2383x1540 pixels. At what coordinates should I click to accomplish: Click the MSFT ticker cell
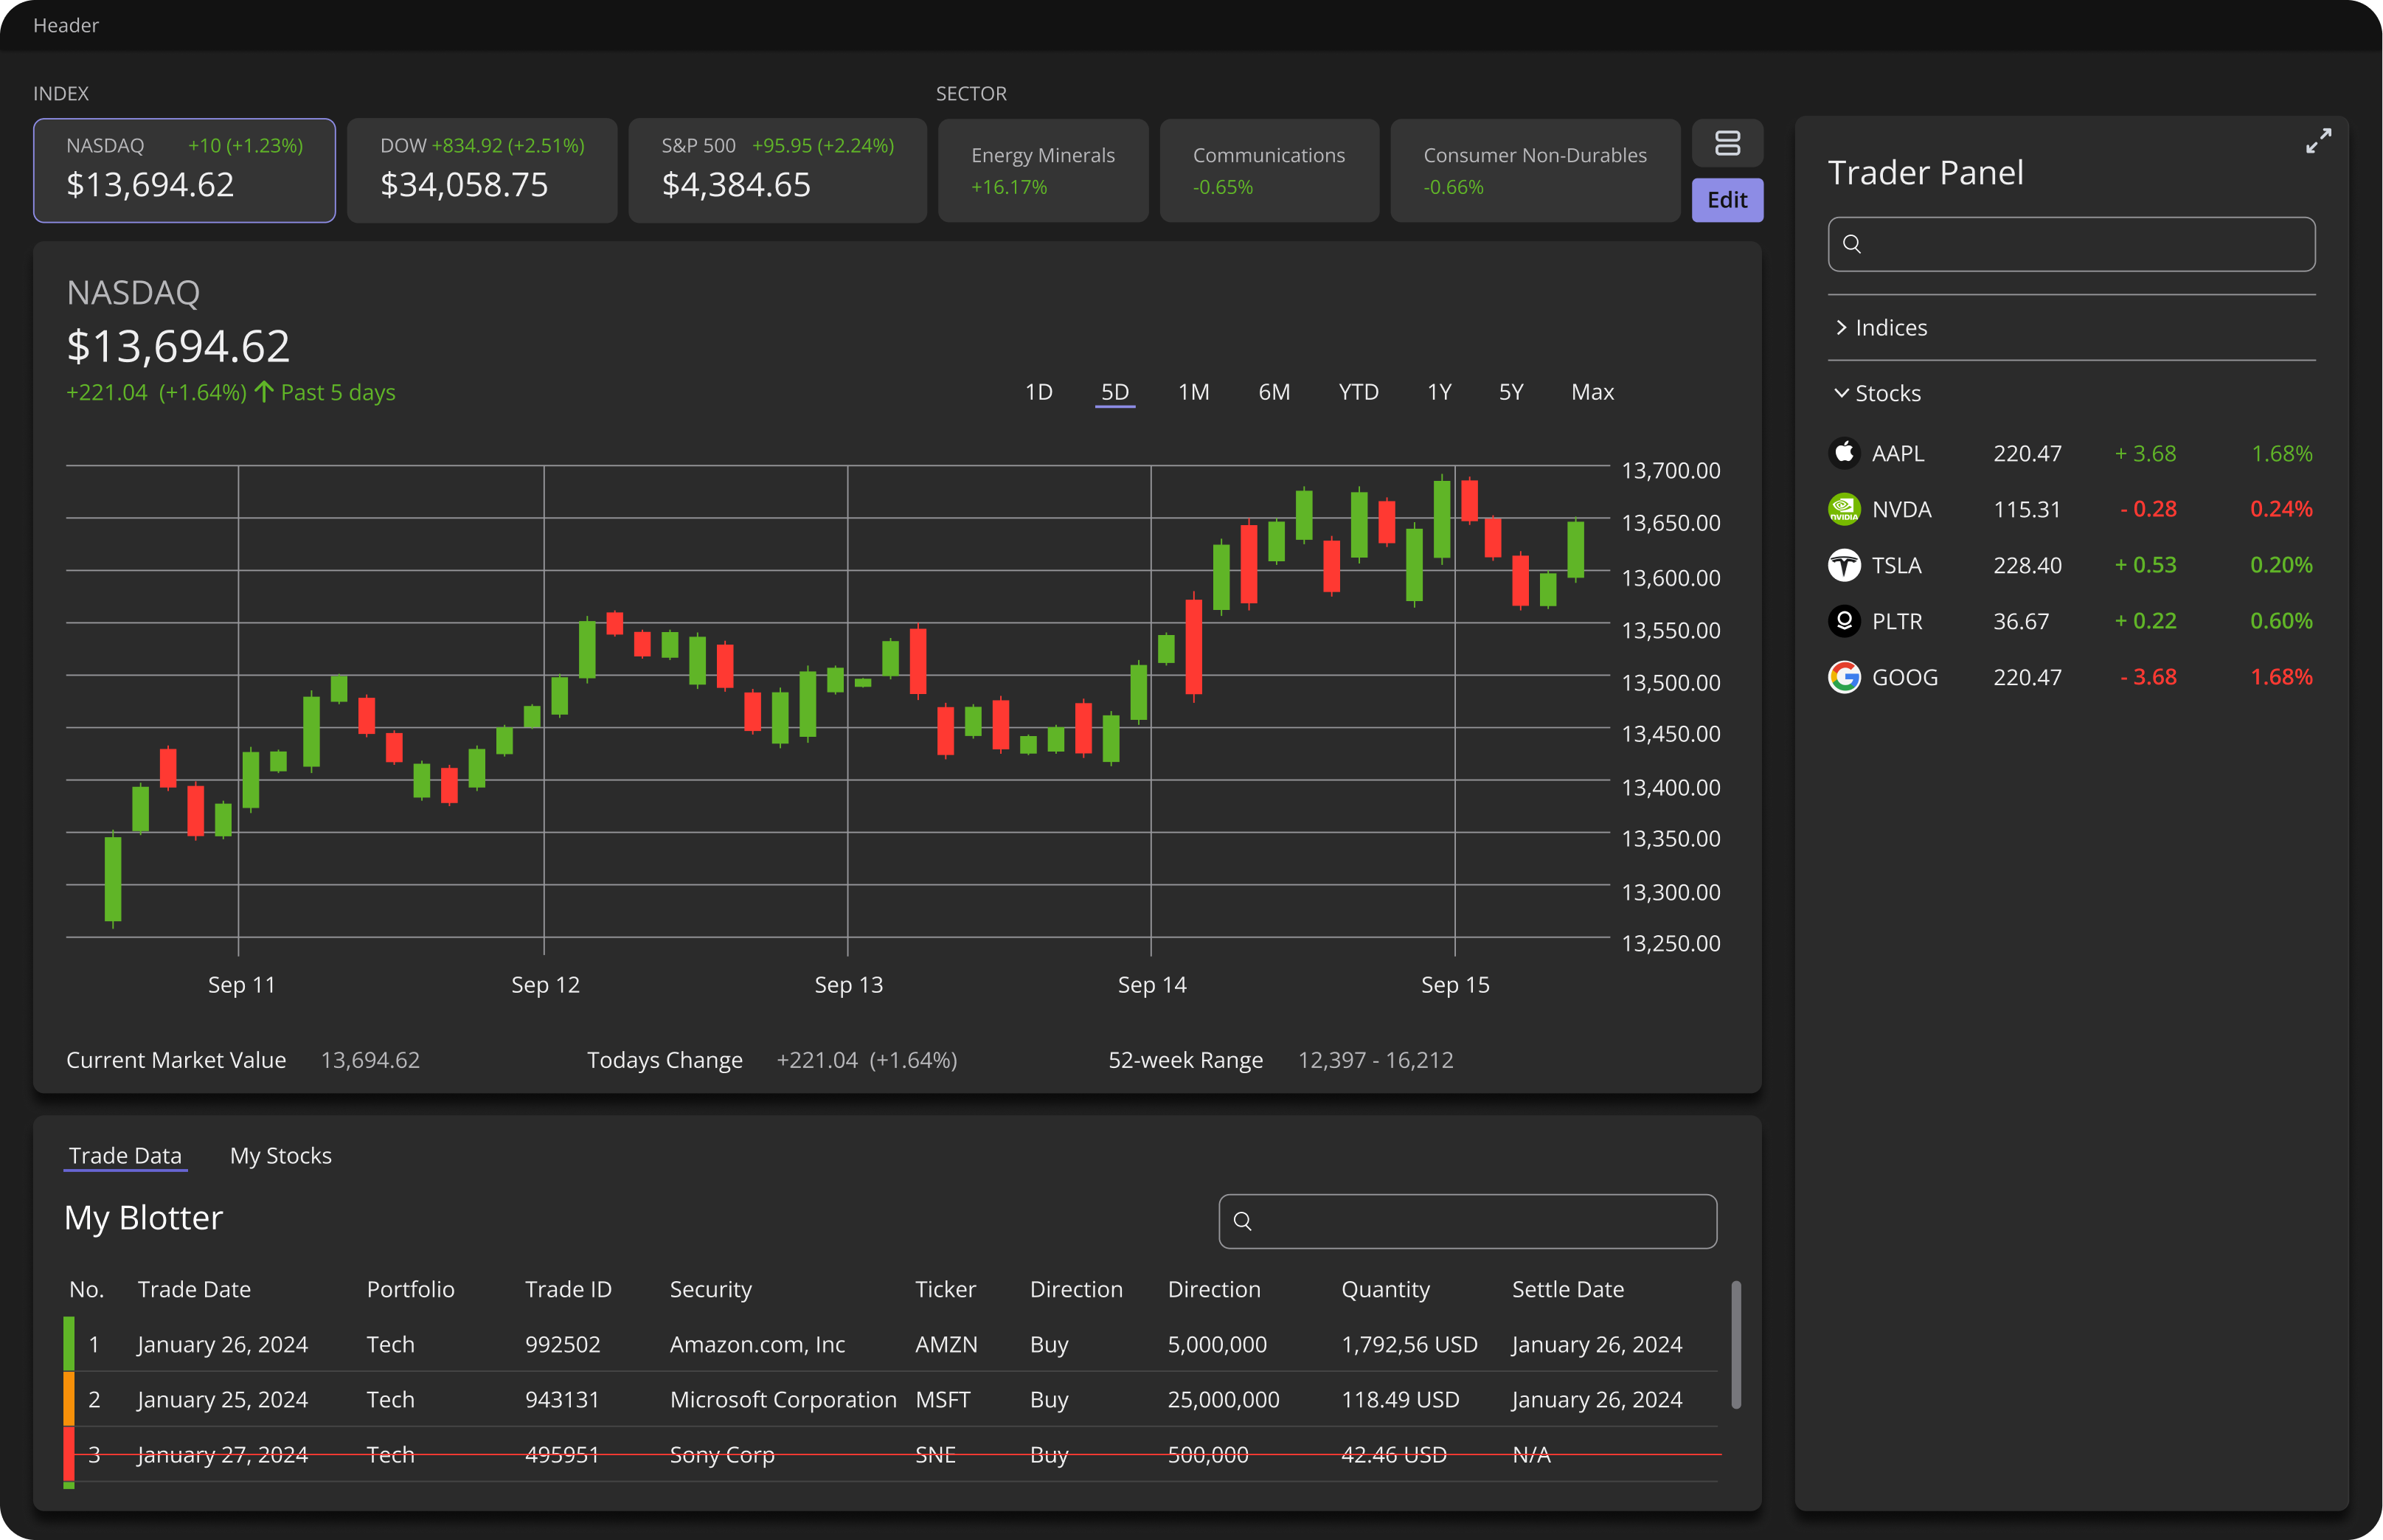[x=942, y=1399]
